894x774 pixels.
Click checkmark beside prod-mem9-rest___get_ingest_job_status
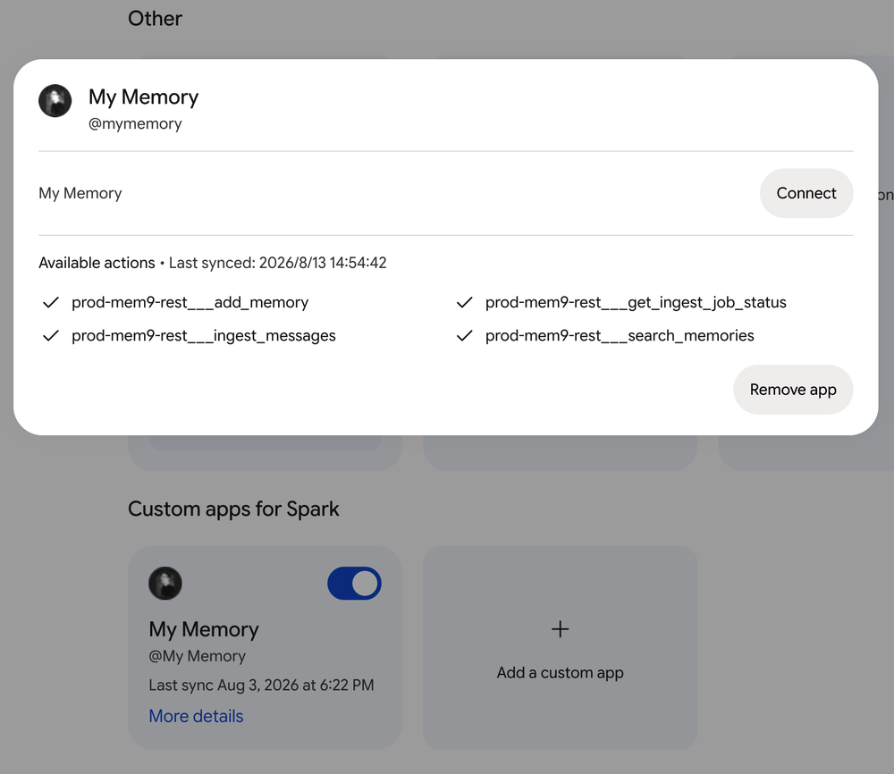[465, 302]
